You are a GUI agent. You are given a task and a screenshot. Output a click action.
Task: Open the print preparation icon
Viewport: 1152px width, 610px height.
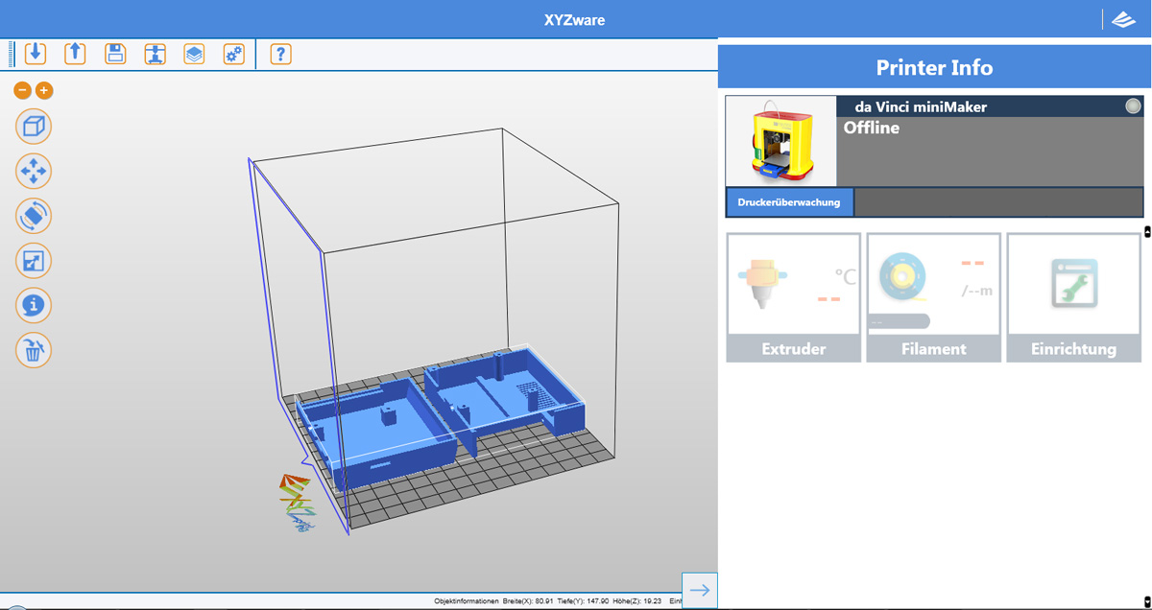pos(155,54)
